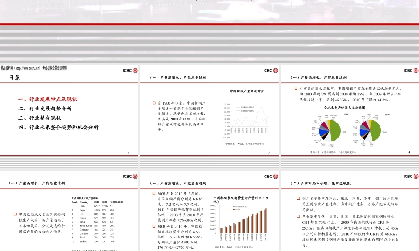419x251 pixels.
Task: Click bullet starting 产量高速增长过程中
Action: tap(350, 94)
